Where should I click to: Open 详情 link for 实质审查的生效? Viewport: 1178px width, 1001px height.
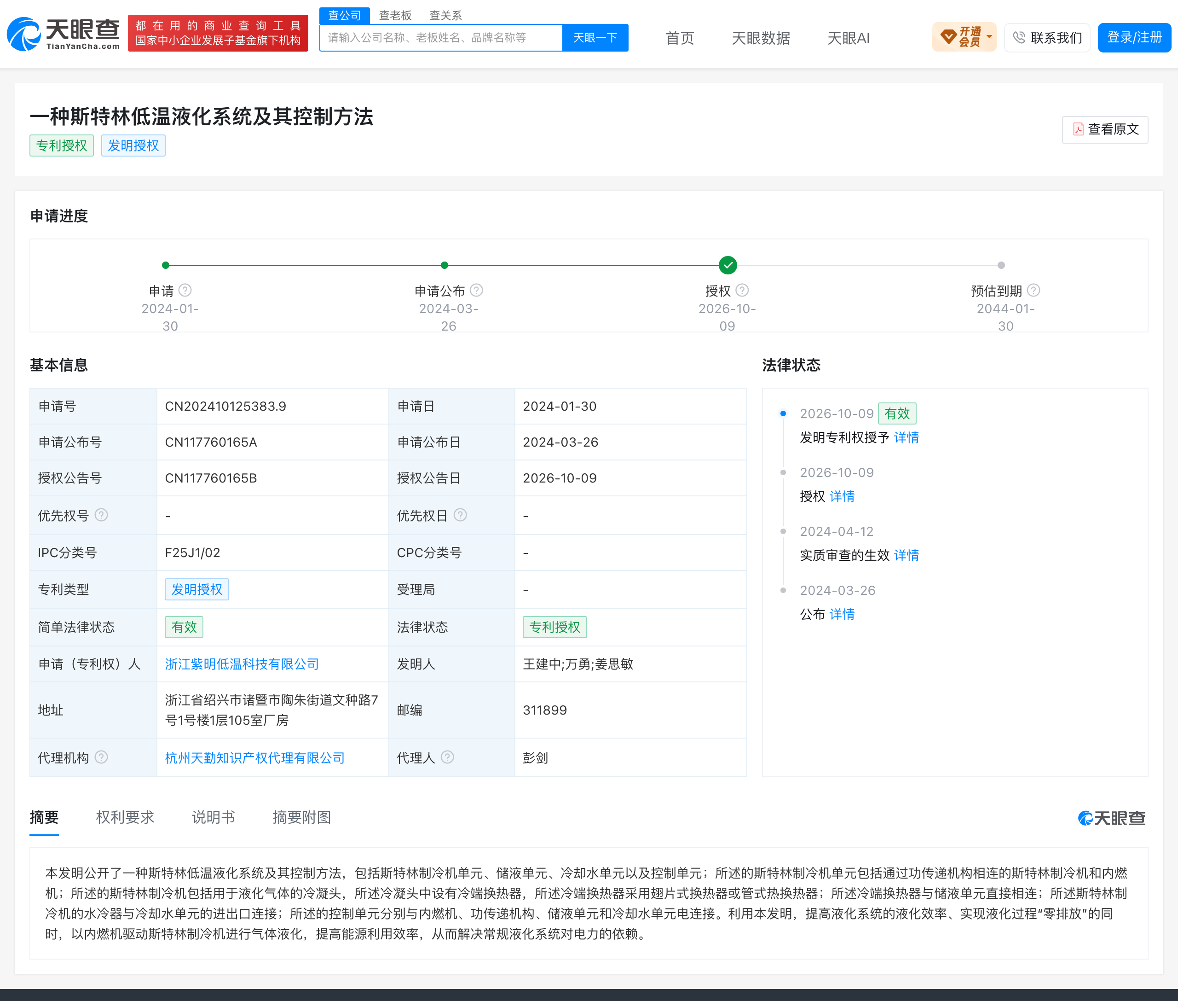907,556
